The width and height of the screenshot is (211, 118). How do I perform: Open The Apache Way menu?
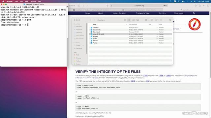pos(143,13)
